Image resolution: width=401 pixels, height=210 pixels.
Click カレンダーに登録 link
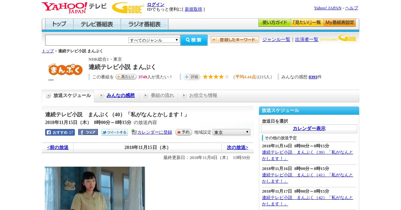(x=155, y=132)
